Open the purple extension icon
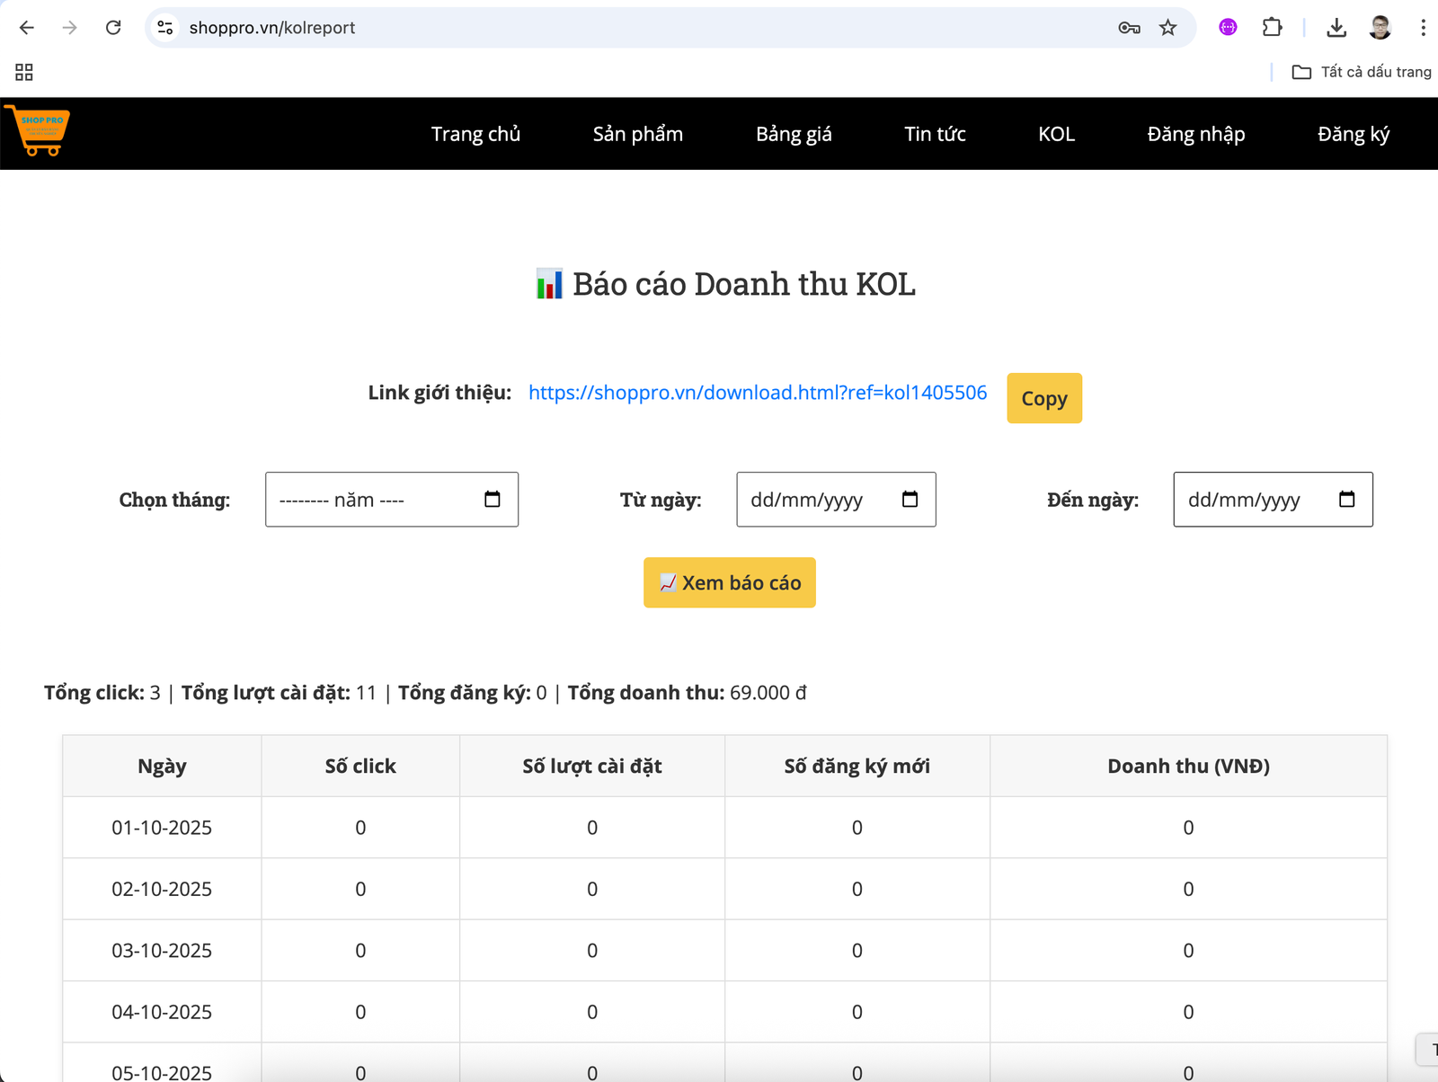The width and height of the screenshot is (1438, 1082). pos(1226,27)
